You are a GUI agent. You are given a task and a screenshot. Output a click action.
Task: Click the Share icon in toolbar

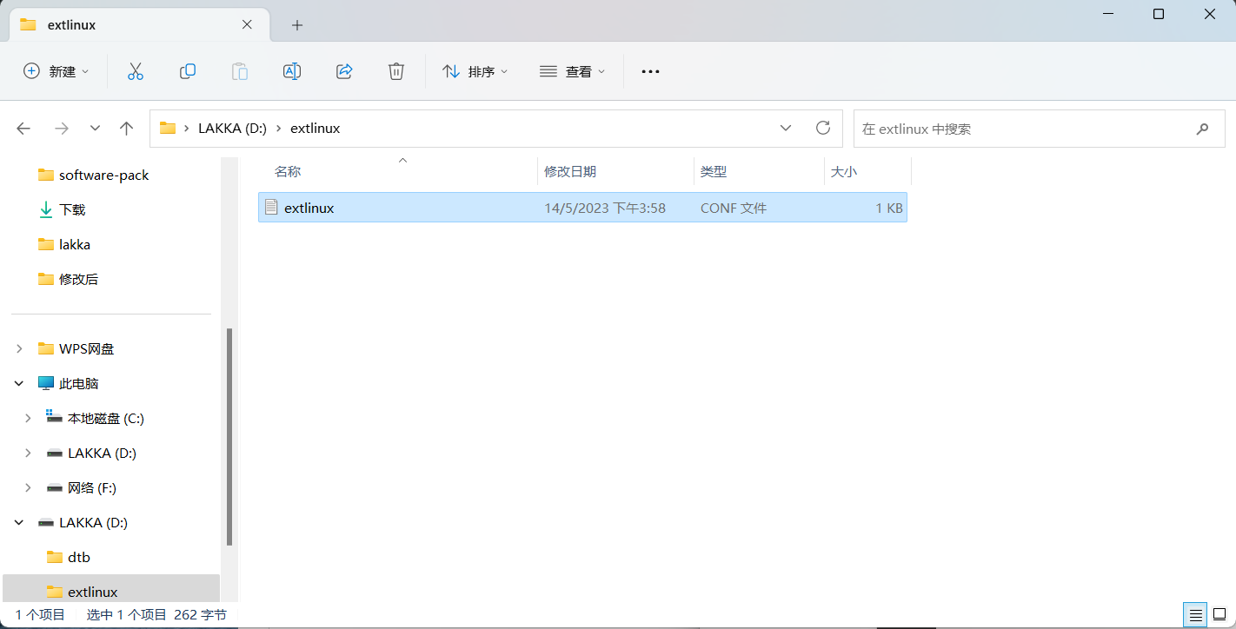[344, 71]
